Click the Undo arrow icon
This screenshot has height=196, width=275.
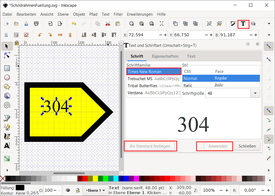tap(74, 24)
